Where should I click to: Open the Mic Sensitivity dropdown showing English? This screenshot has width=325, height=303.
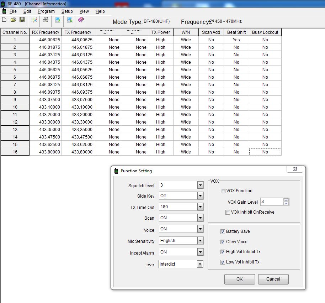tap(200, 241)
